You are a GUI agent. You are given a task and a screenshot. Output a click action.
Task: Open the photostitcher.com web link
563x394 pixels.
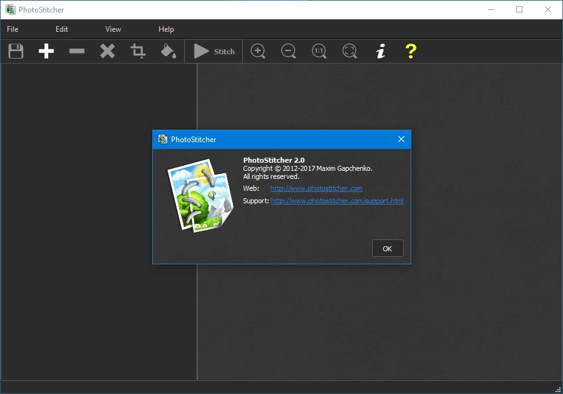pos(316,188)
